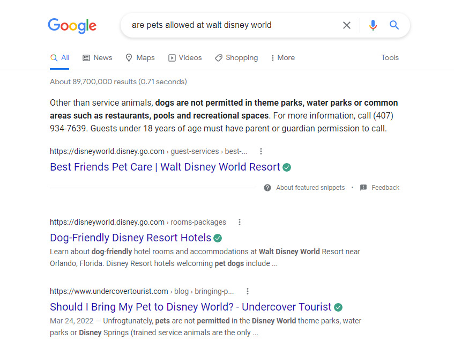This screenshot has width=454, height=347.
Task: Open options menu for the rooms-packages result
Action: pyautogui.click(x=240, y=222)
